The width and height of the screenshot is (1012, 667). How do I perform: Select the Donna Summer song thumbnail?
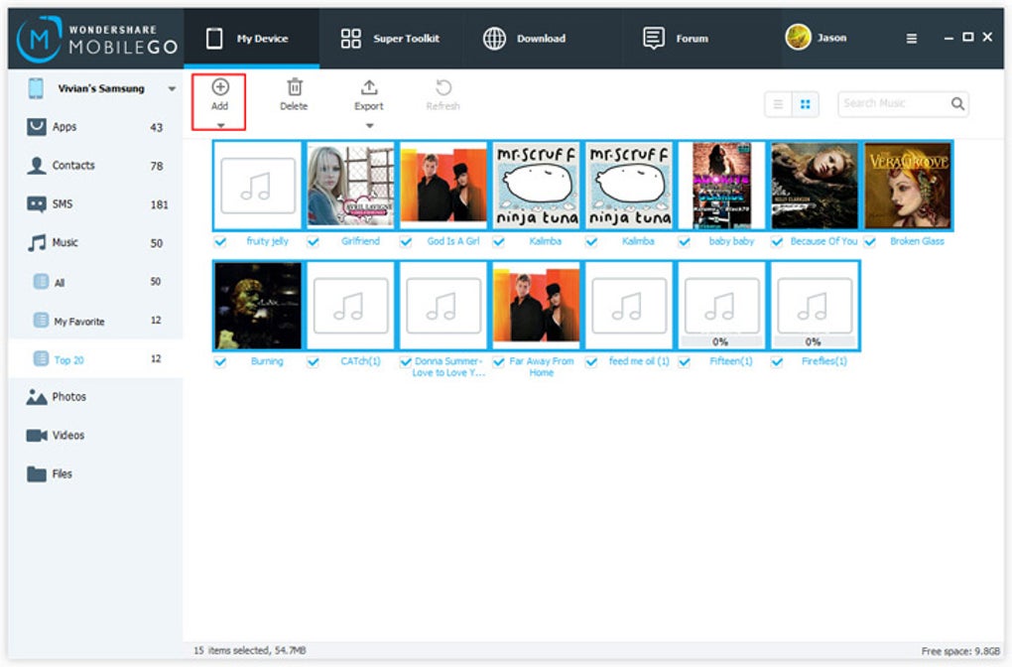coord(443,306)
